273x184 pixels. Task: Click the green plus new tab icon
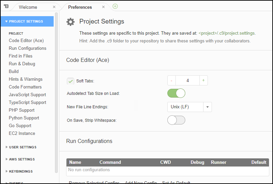pyautogui.click(x=115, y=6)
